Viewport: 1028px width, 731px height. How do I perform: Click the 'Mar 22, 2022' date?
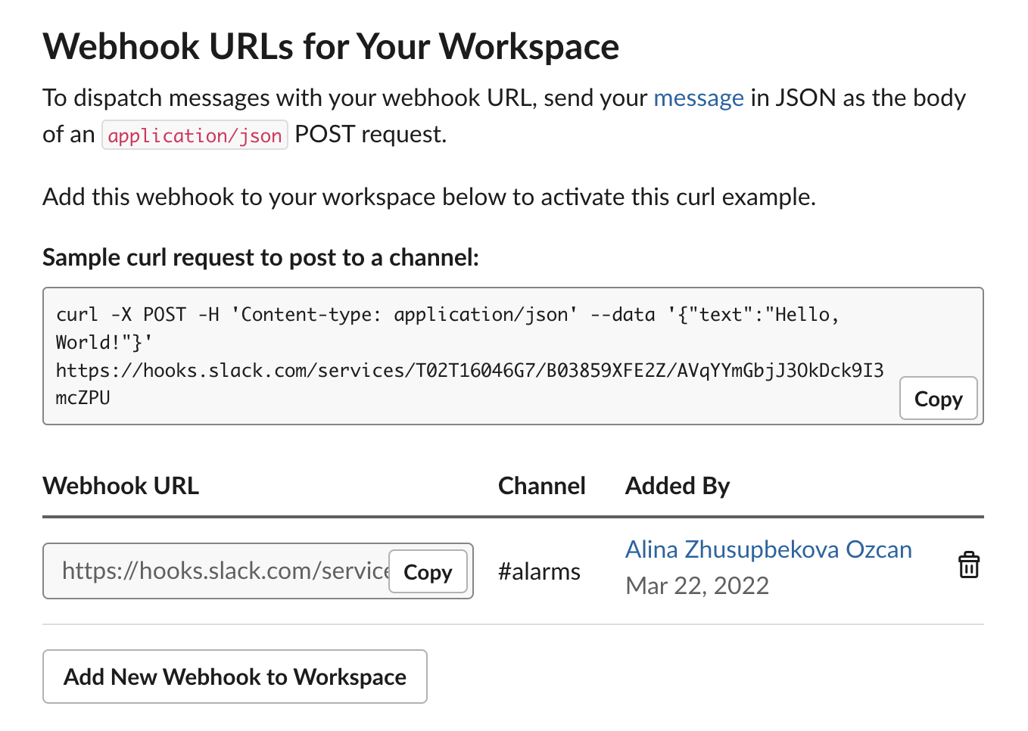(697, 586)
